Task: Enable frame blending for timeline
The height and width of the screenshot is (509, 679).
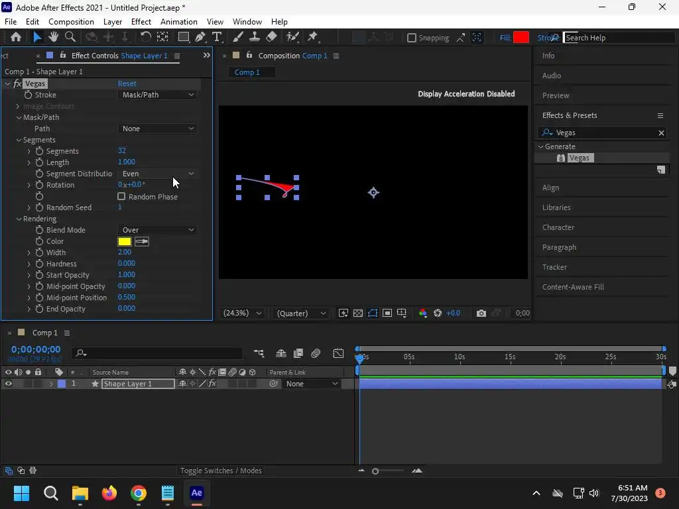Action: point(298,353)
